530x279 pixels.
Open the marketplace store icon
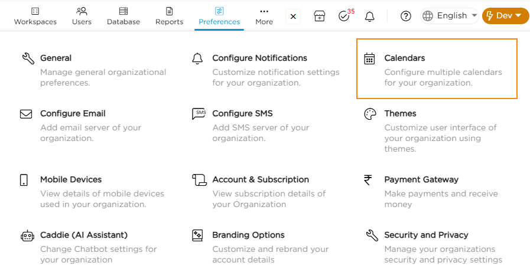coord(319,17)
